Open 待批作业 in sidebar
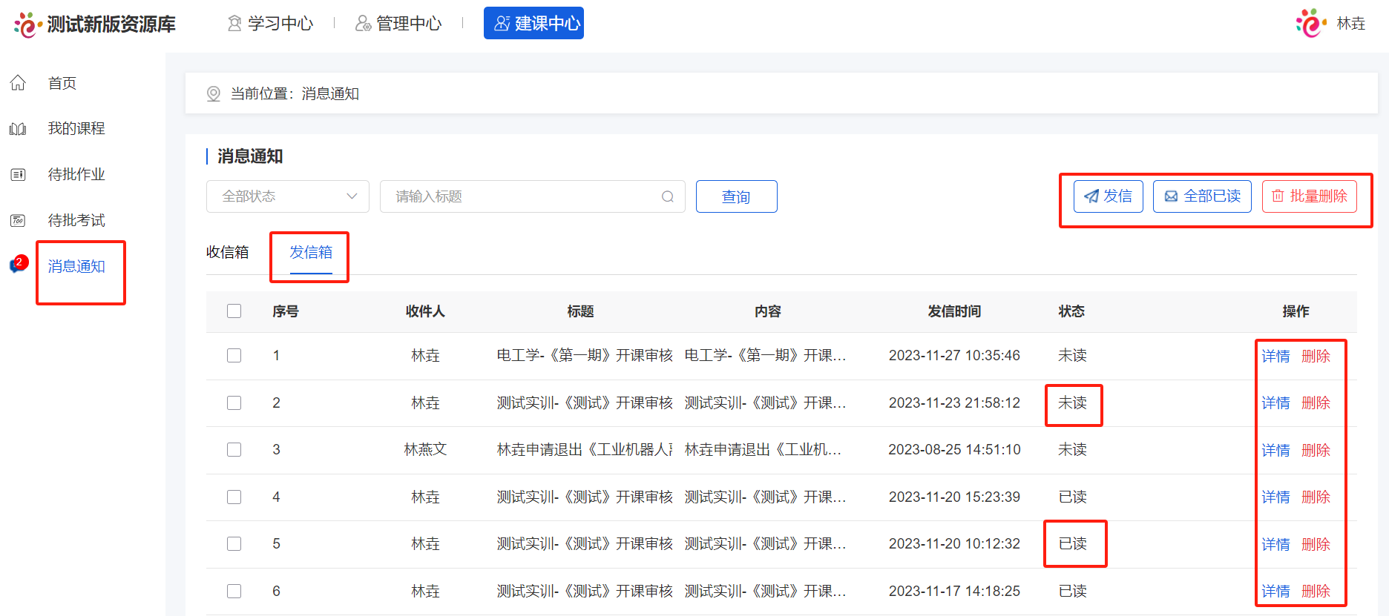Viewport: 1389px width, 616px height. 76,175
